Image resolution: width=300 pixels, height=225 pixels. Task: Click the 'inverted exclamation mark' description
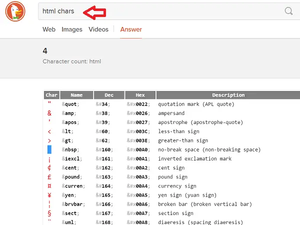(195, 159)
